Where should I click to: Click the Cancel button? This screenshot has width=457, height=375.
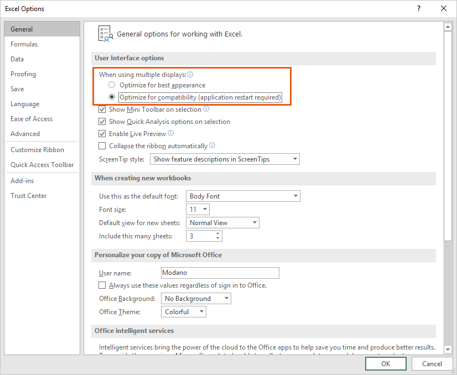point(432,363)
